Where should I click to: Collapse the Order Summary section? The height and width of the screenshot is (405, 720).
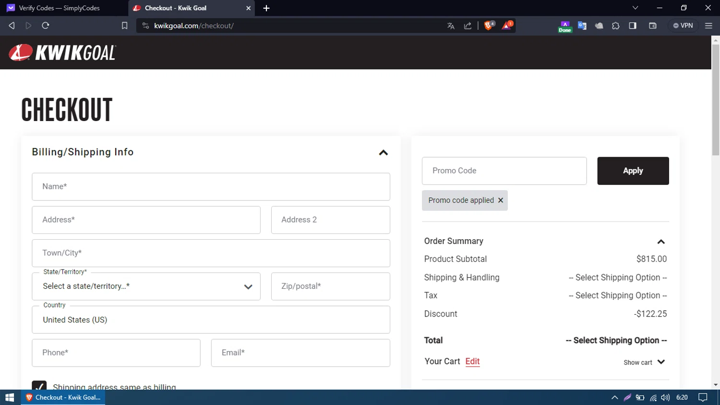click(661, 242)
